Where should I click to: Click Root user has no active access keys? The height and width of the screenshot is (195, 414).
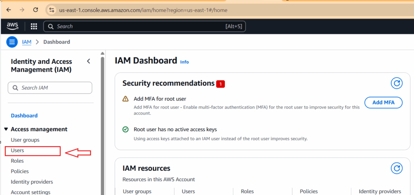pyautogui.click(x=175, y=129)
